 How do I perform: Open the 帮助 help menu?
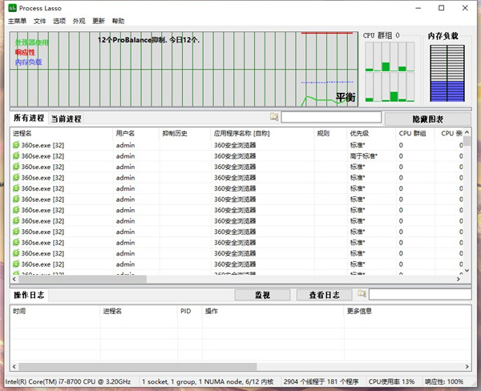coord(119,21)
